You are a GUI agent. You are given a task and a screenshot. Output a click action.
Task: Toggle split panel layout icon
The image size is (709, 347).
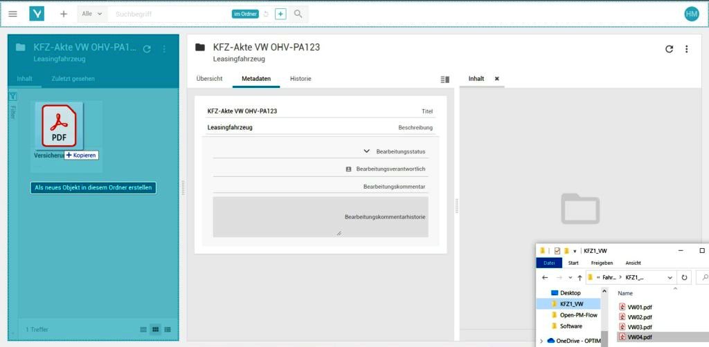445,79
